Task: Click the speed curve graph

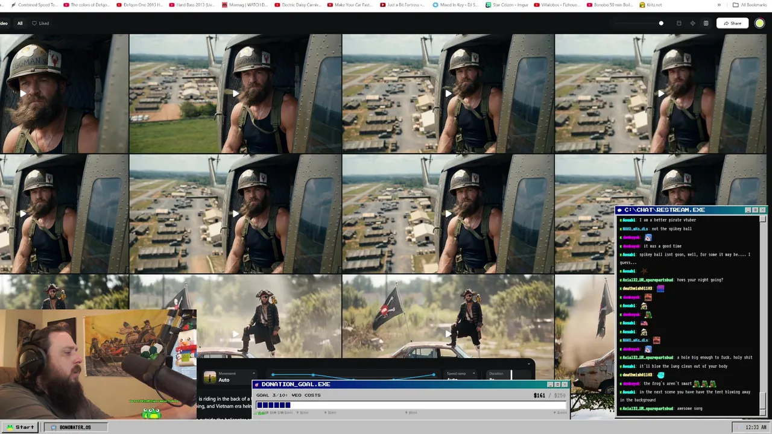Action: click(x=353, y=376)
